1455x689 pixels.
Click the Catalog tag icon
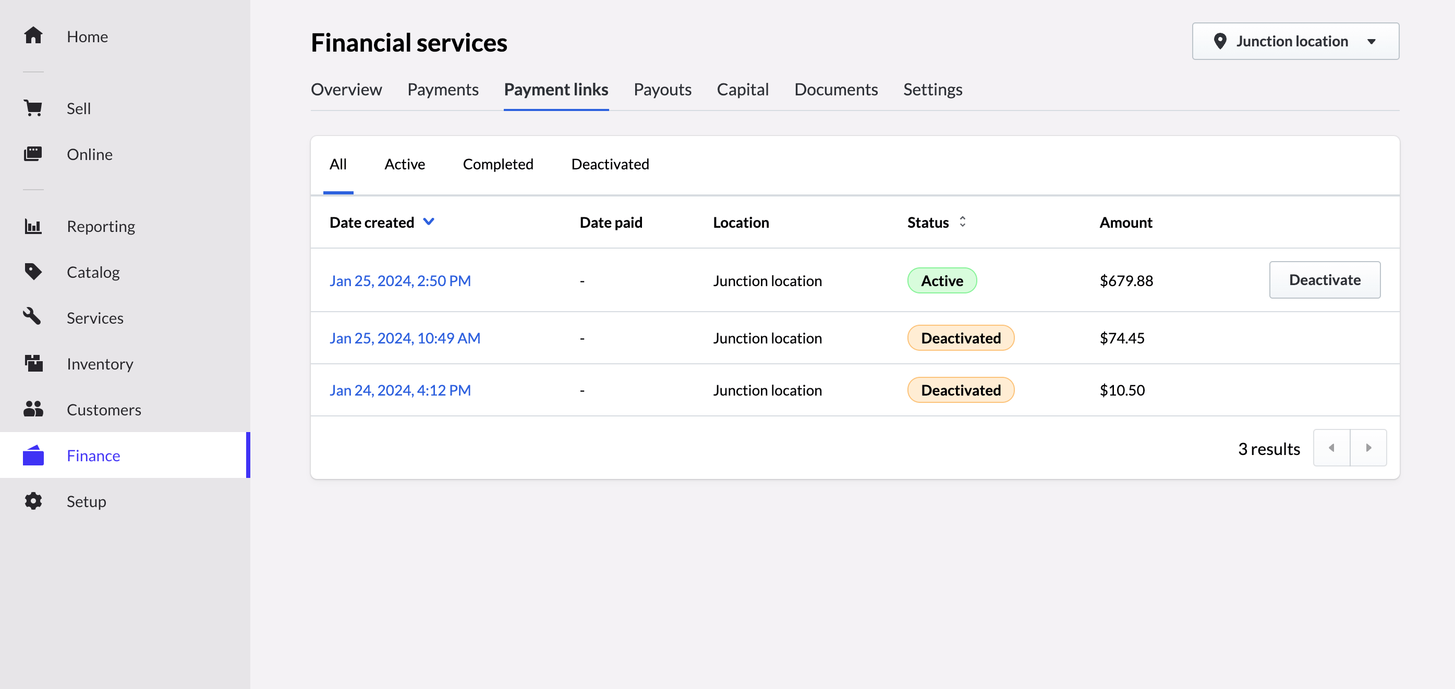click(33, 272)
